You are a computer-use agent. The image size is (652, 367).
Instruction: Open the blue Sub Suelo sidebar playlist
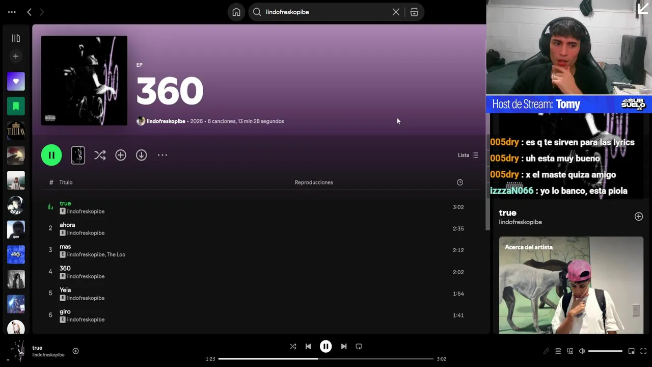point(16,254)
